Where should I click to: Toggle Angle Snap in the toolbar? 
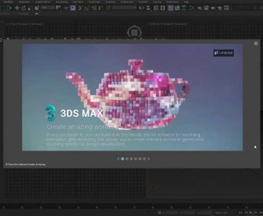(87, 8)
